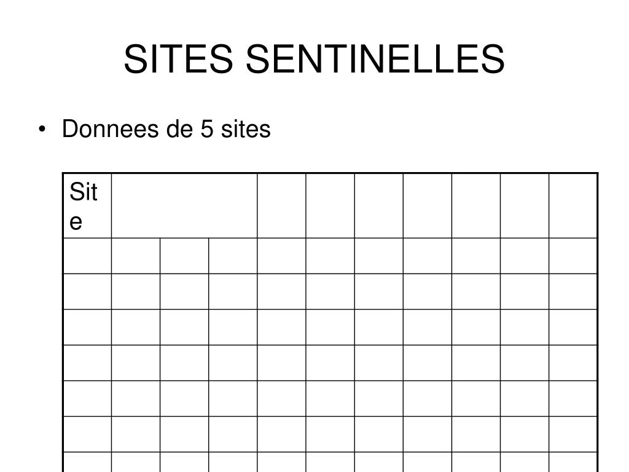Select first-column cell in sixth row below header
This screenshot has width=629, height=472.
pos(87,435)
